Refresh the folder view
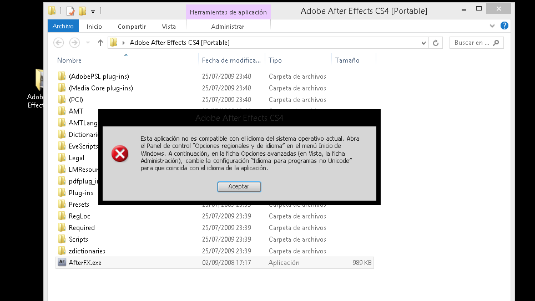535x301 pixels. [436, 43]
